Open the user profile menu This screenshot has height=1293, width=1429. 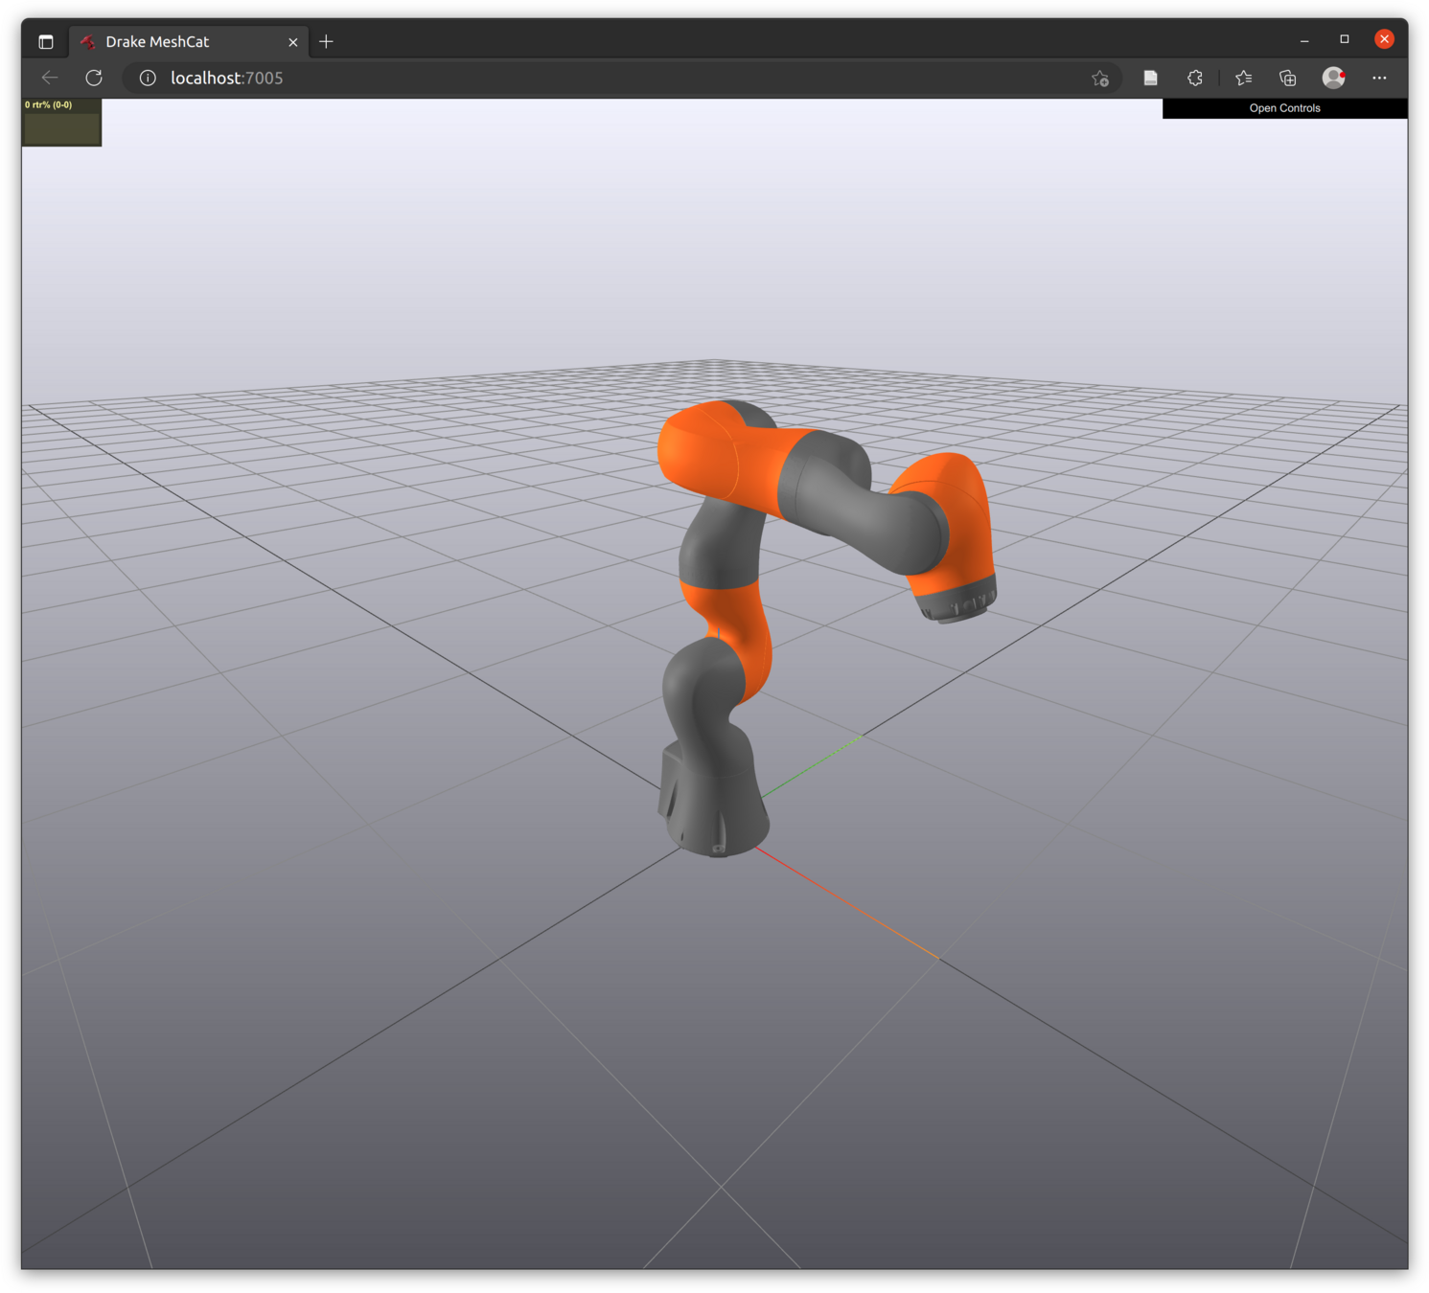click(1333, 78)
